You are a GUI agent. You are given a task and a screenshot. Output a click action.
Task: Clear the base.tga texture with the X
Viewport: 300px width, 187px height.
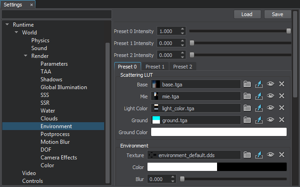[x=282, y=84]
